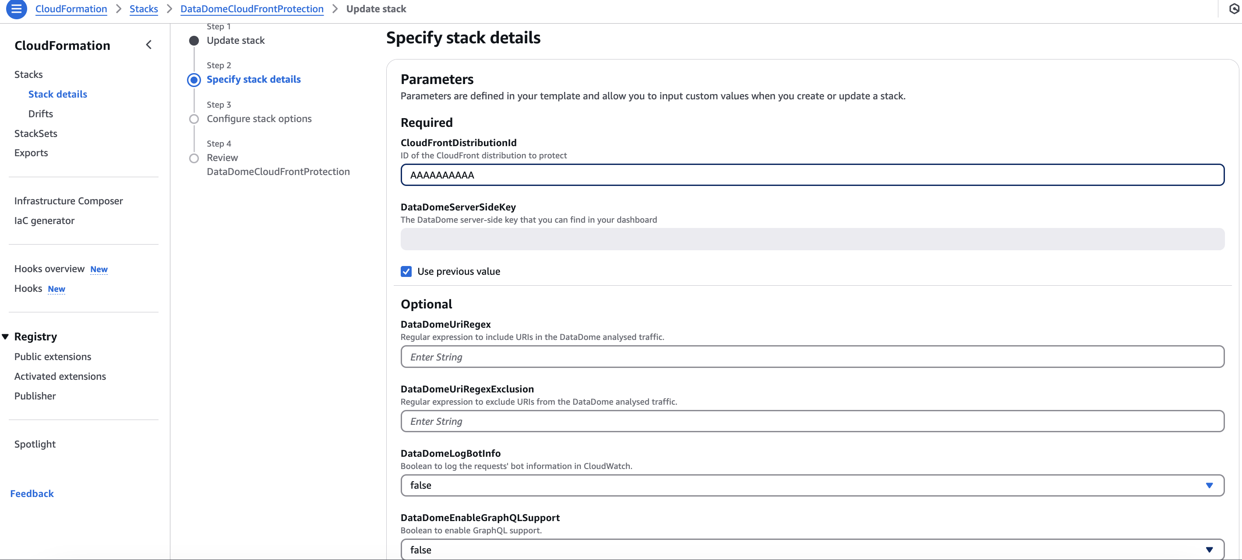Screen dimensions: 1242x560
Task: Open the DataDomeLogBotInfo dropdown
Action: (x=812, y=485)
